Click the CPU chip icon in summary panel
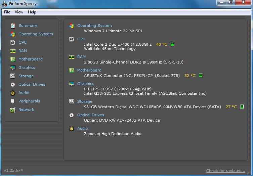 coord(72,39)
